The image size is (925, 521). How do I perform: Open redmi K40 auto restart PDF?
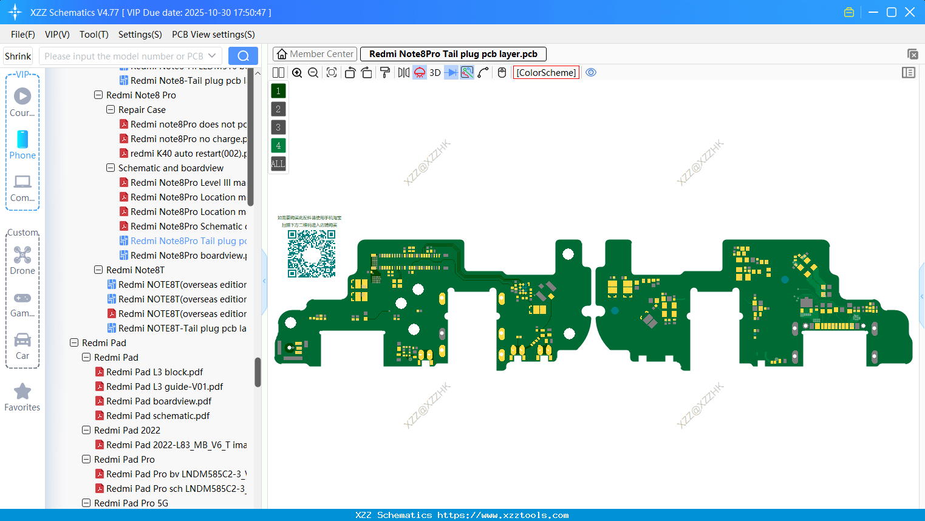coord(183,154)
